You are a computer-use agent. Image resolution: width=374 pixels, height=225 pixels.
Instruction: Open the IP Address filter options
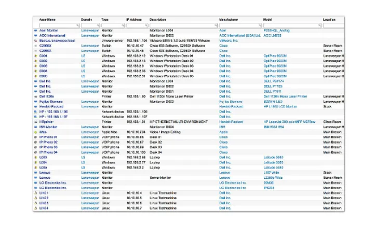point(146,25)
